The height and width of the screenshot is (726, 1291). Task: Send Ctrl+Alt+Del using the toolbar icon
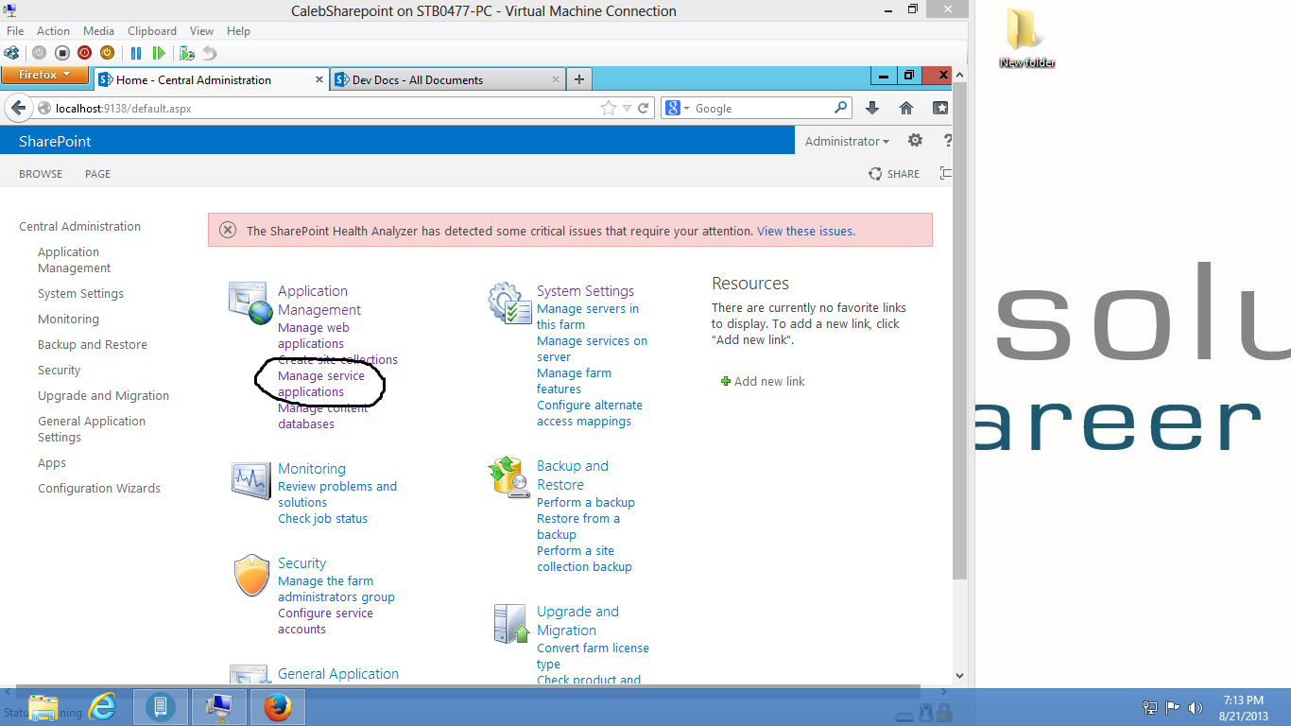(11, 53)
